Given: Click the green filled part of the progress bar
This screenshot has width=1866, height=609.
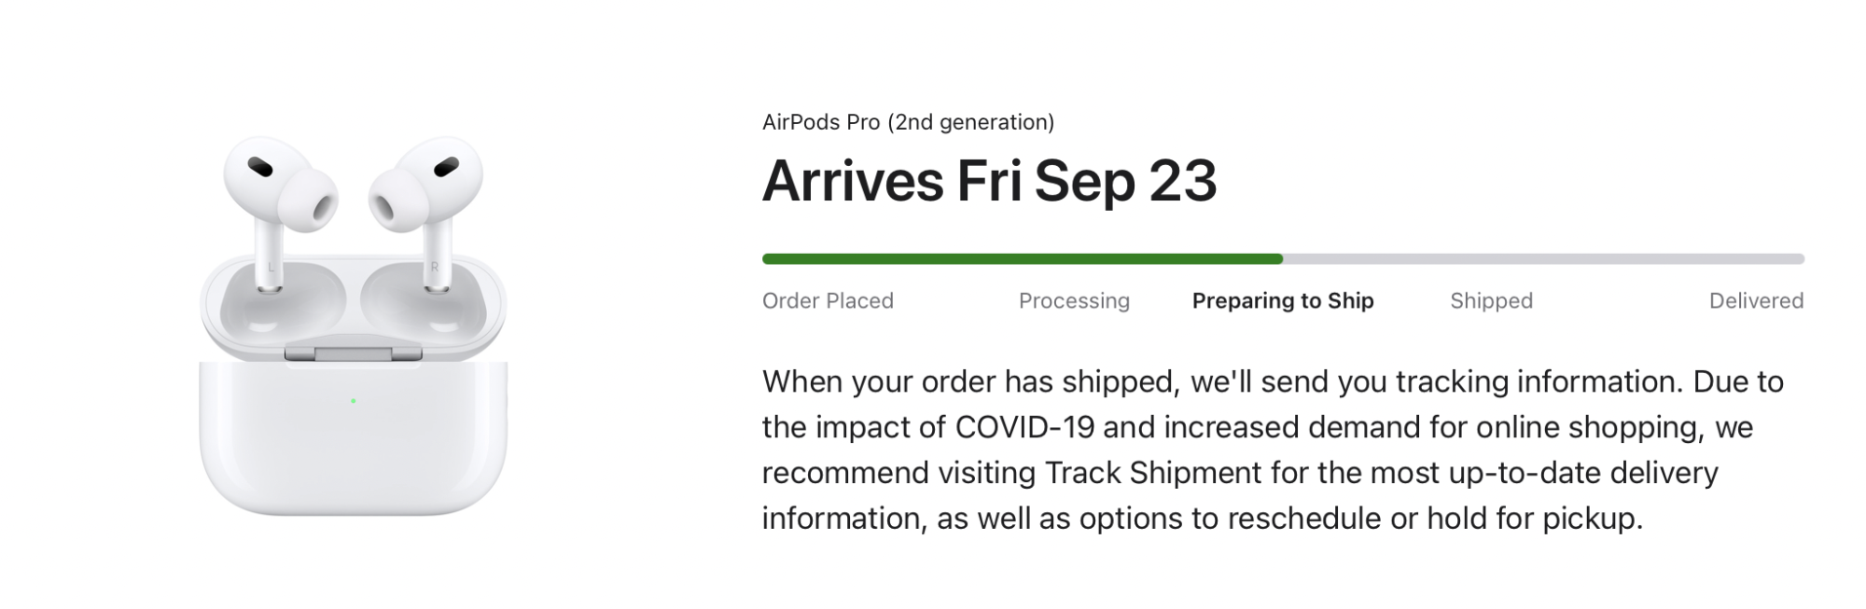Looking at the screenshot, I should 1022,259.
